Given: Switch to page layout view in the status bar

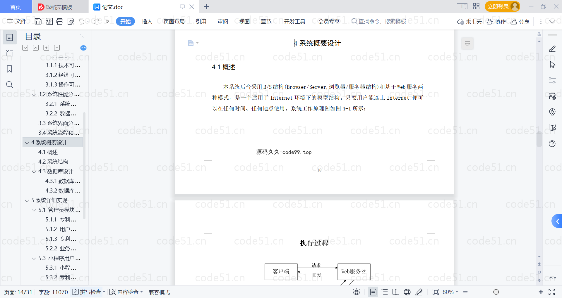Looking at the screenshot, I should pos(373,292).
